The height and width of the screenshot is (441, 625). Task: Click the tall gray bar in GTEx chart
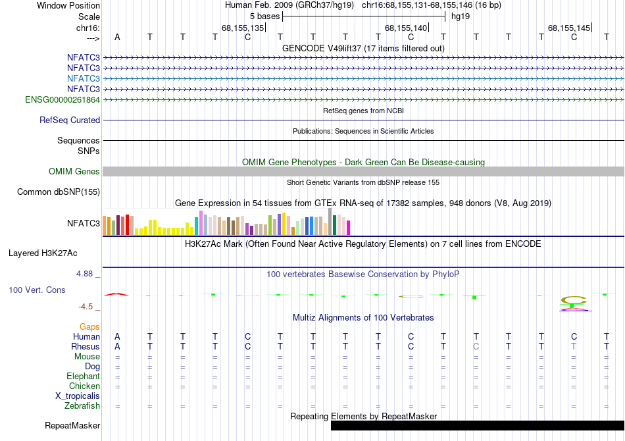click(x=330, y=222)
